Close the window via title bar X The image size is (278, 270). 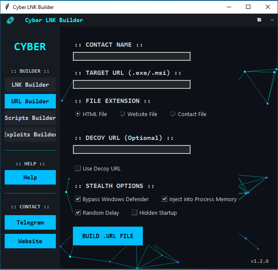[267, 7]
